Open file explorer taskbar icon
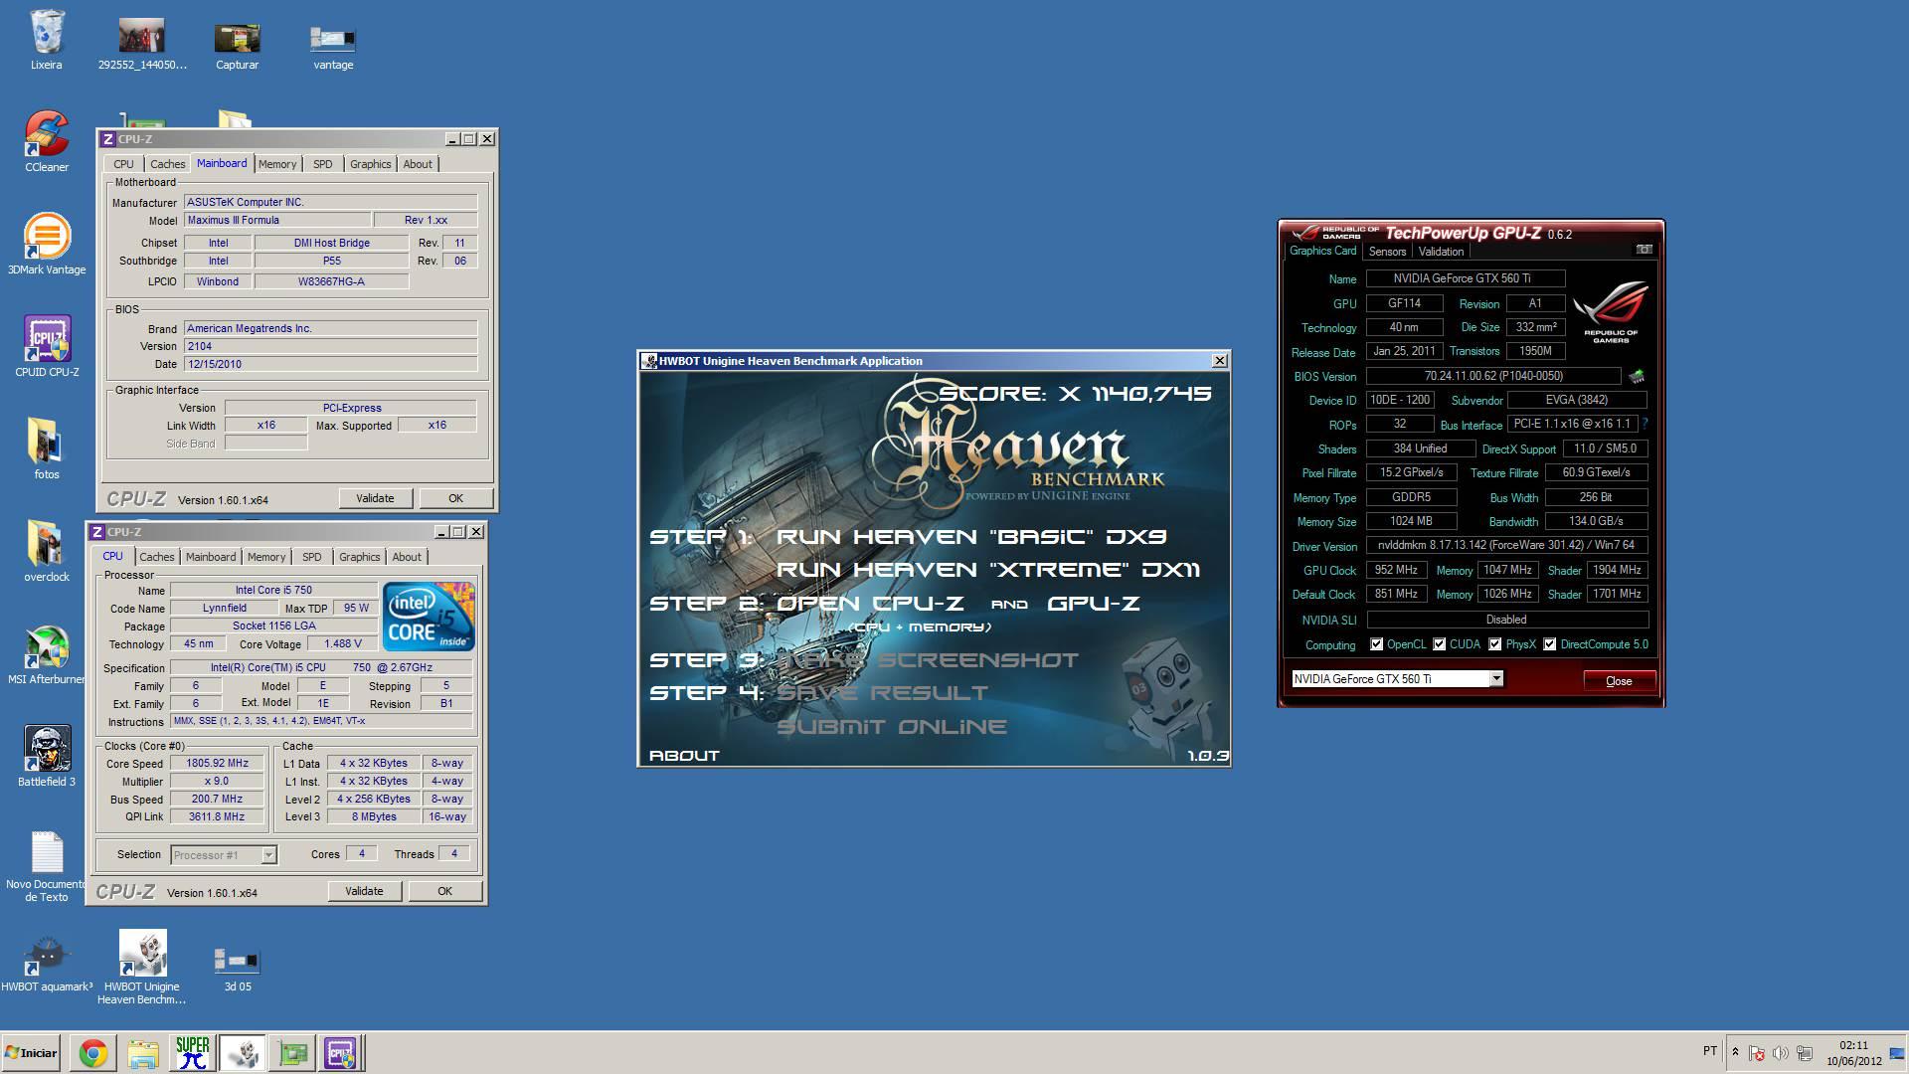 coord(143,1053)
